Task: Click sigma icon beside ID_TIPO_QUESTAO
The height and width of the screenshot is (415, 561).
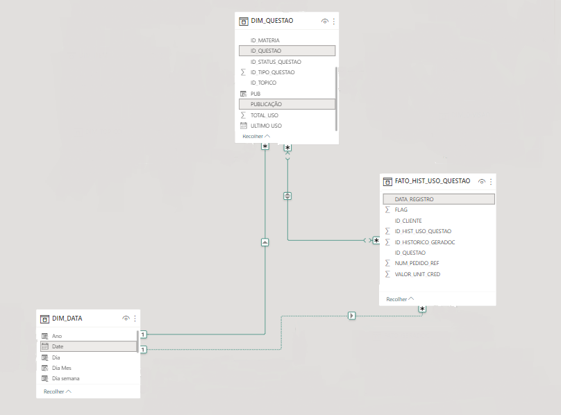Action: tap(243, 72)
